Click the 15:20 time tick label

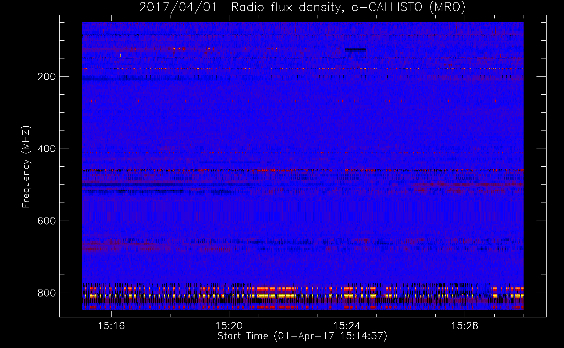click(229, 326)
